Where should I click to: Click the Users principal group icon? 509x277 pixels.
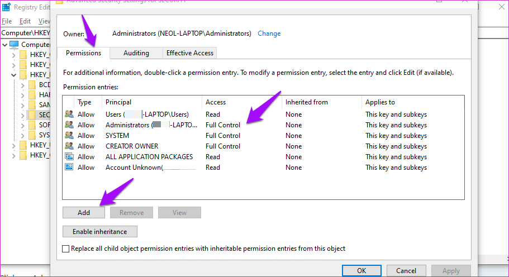click(69, 114)
